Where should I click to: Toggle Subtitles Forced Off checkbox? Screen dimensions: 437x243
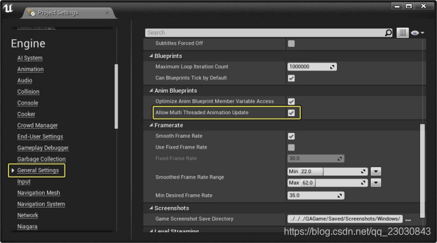tap(291, 43)
